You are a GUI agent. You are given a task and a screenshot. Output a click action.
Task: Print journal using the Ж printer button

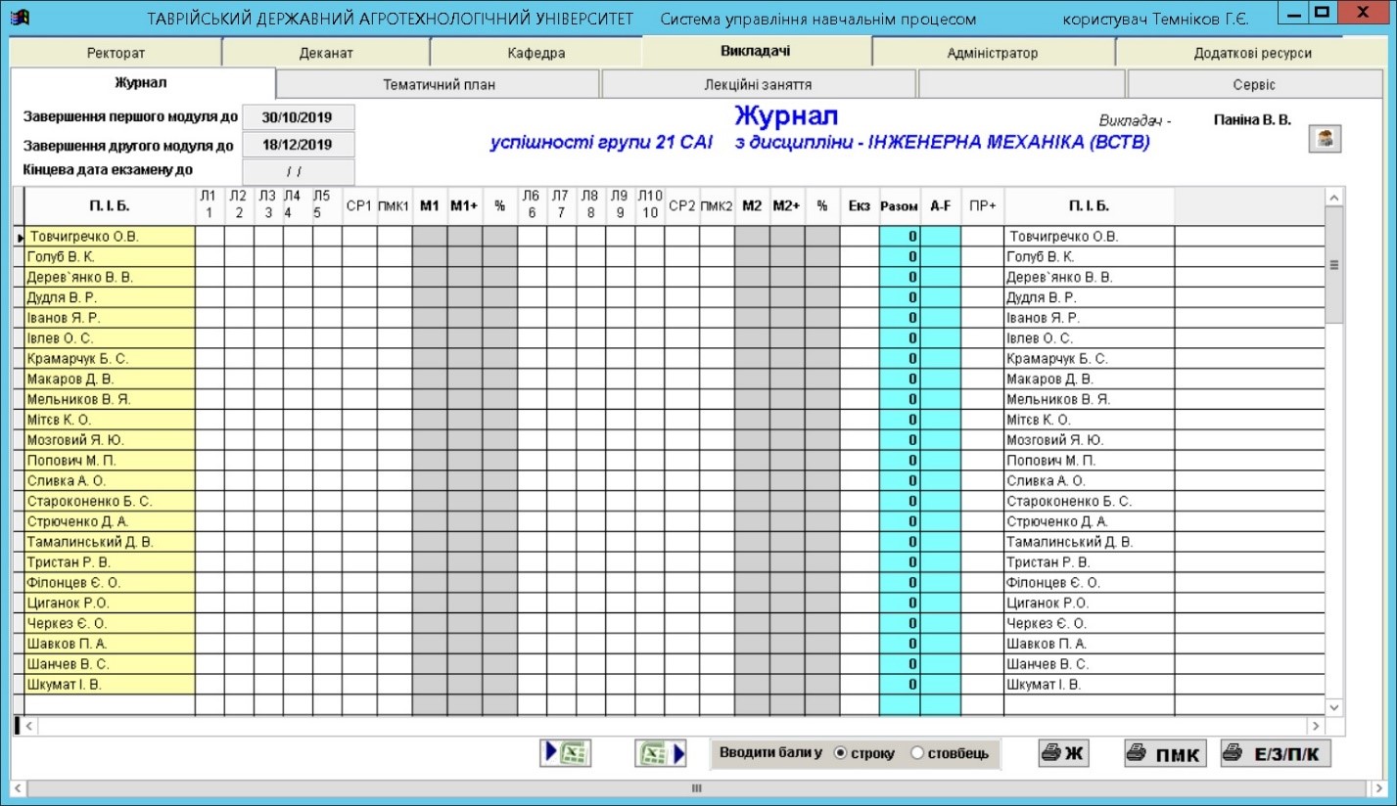[x=1063, y=753]
